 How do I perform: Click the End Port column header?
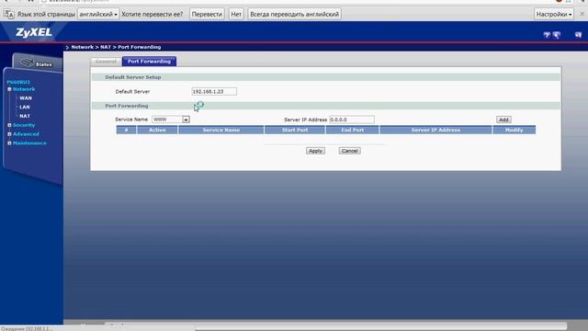(353, 130)
